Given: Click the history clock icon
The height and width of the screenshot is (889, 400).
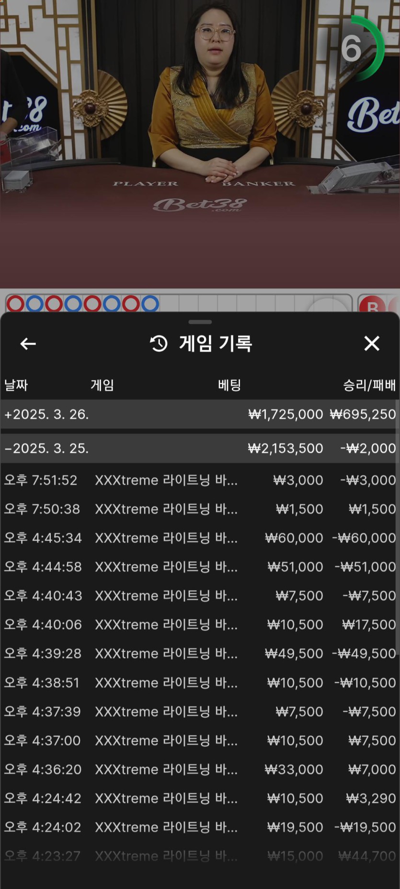Looking at the screenshot, I should [x=159, y=343].
